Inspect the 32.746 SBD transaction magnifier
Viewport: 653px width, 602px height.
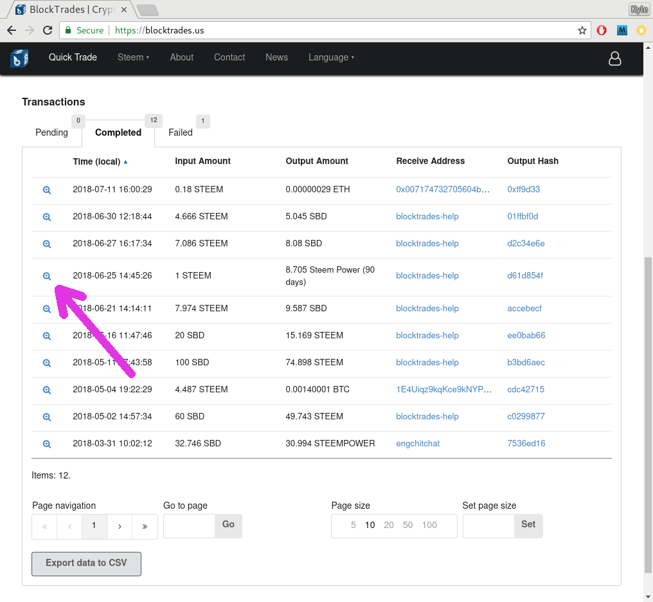point(47,444)
